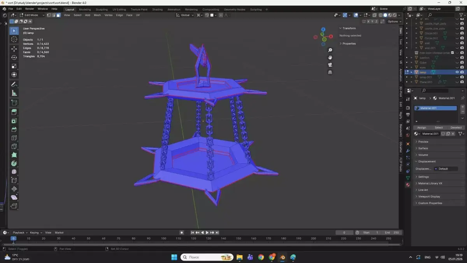Switch to the Sculpting workspace tab
This screenshot has height=263, width=467.
pos(102,9)
